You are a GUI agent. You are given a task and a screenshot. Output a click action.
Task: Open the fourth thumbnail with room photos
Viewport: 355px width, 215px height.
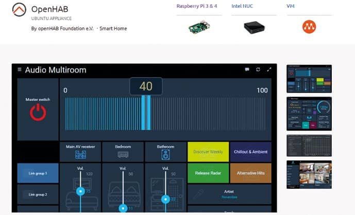pos(309,174)
